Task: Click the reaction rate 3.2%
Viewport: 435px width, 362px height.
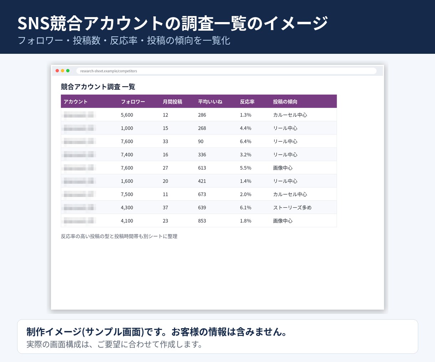Action: coord(246,155)
